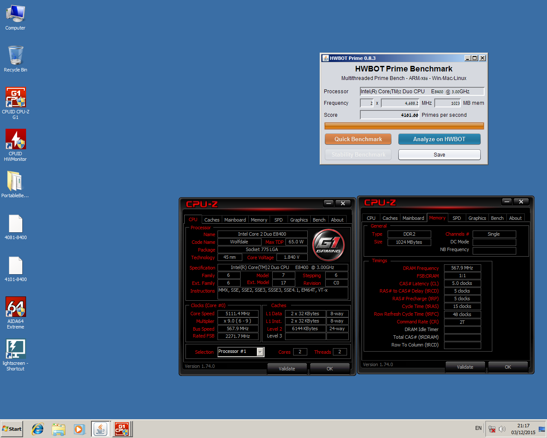Click Validate in the left CPU-Z window
The image size is (547, 438).
pos(287,369)
